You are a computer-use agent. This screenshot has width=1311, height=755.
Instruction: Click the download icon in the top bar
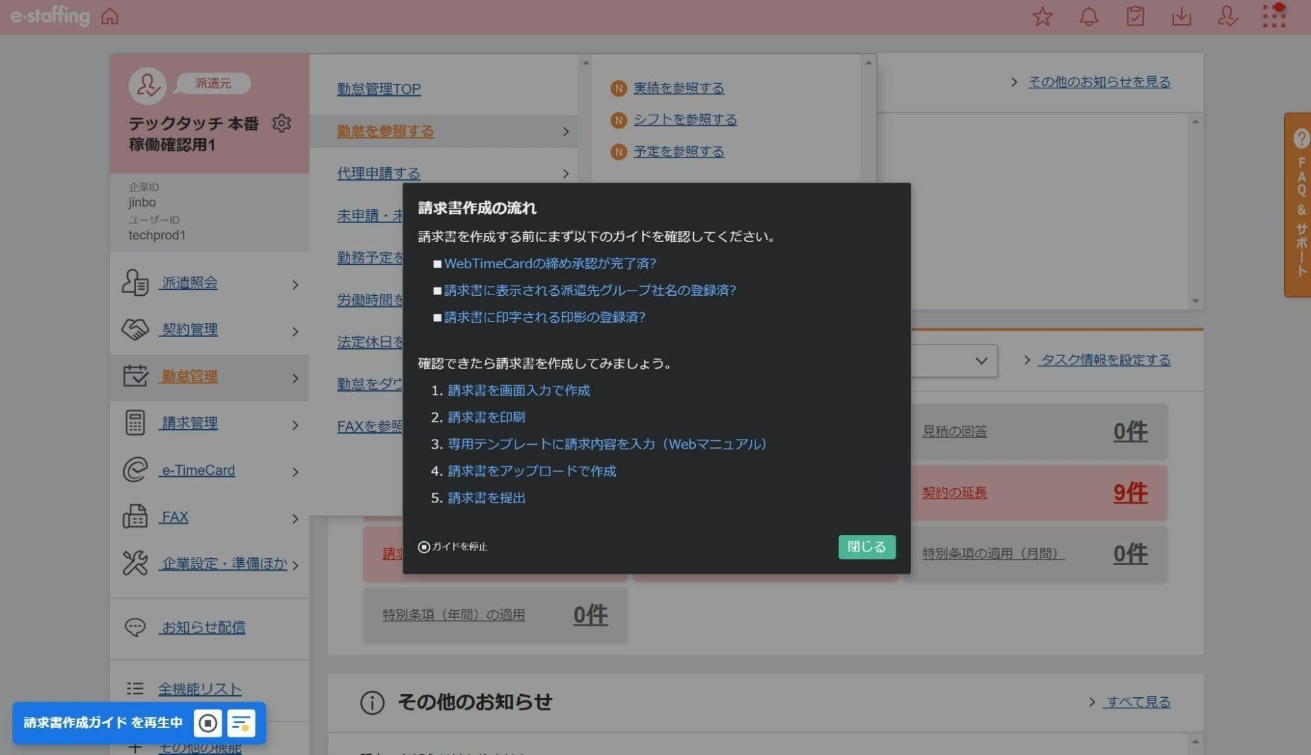1181,16
